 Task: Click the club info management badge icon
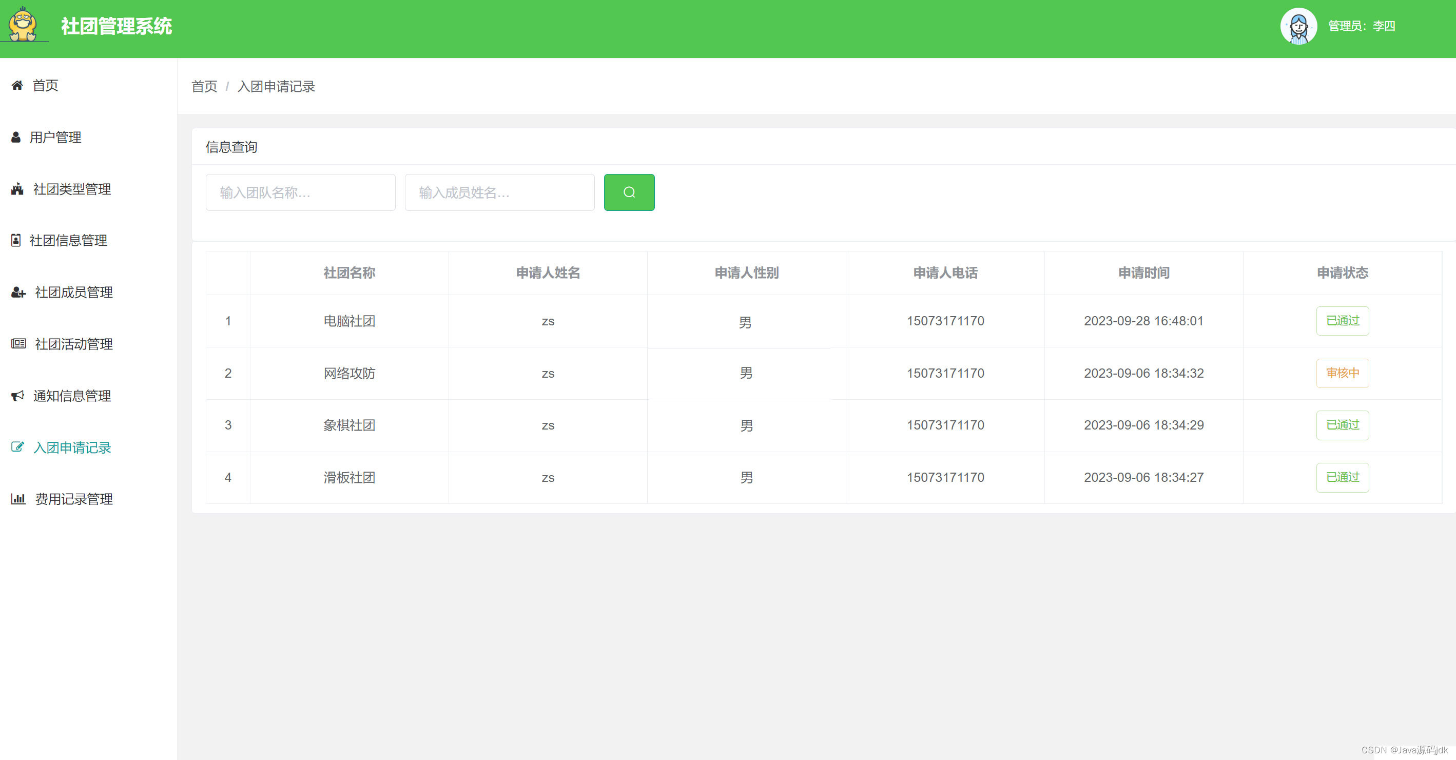[x=16, y=241]
